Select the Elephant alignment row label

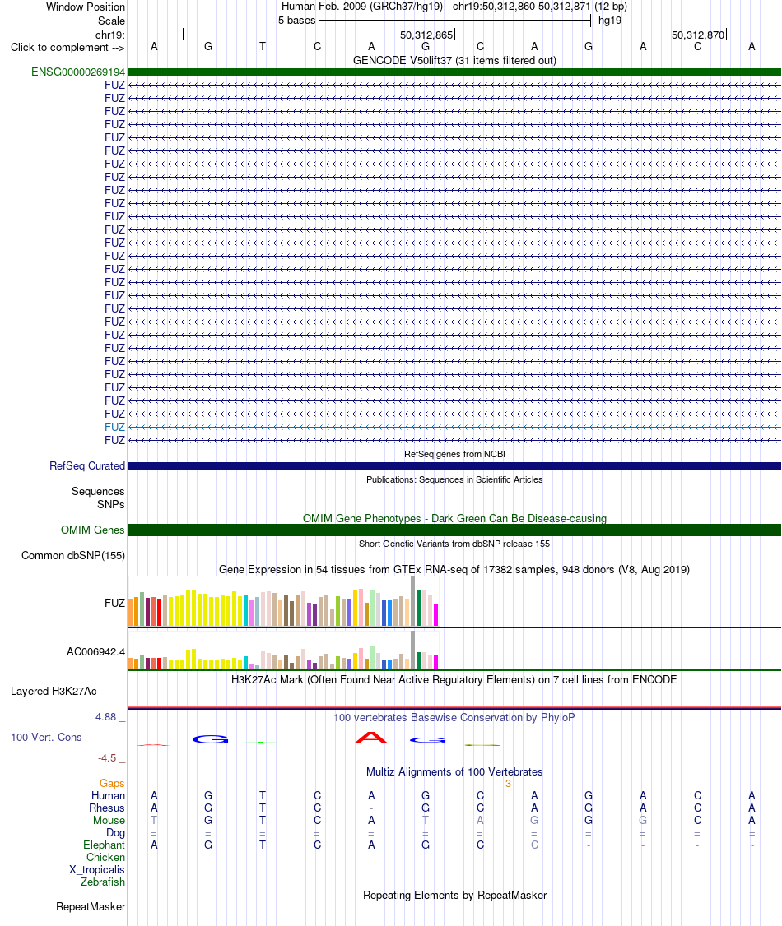point(104,845)
